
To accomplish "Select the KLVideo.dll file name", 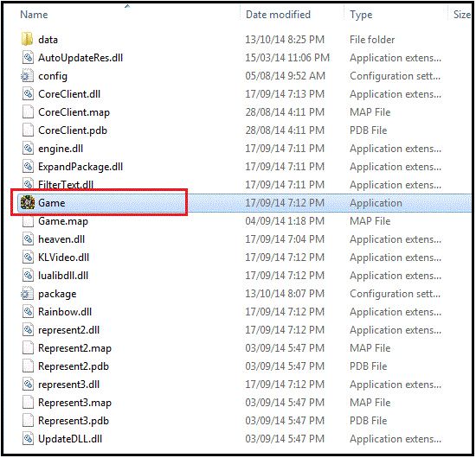I will point(63,258).
